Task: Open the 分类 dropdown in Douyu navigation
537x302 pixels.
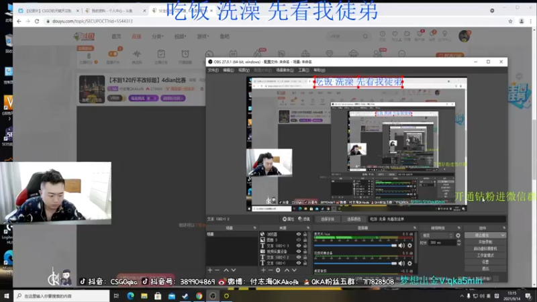Action: click(x=158, y=36)
